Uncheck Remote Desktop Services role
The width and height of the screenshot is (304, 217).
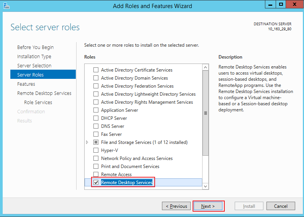(x=96, y=183)
